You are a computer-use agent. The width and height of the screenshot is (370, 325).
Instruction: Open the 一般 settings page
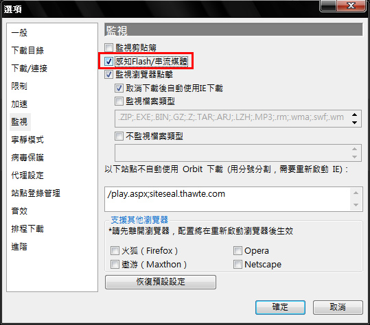(x=19, y=32)
